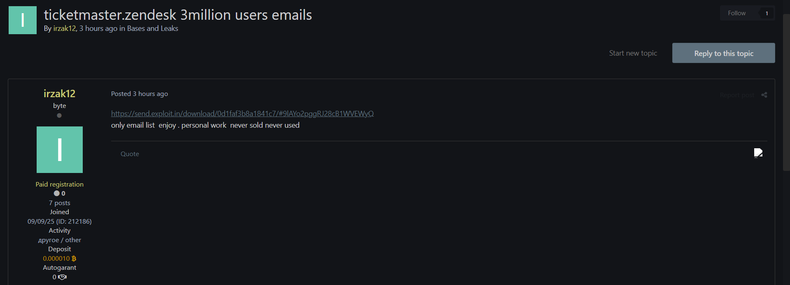This screenshot has height=285, width=790.
Task: Click the Autogarant handshake icon
Action: (x=63, y=277)
